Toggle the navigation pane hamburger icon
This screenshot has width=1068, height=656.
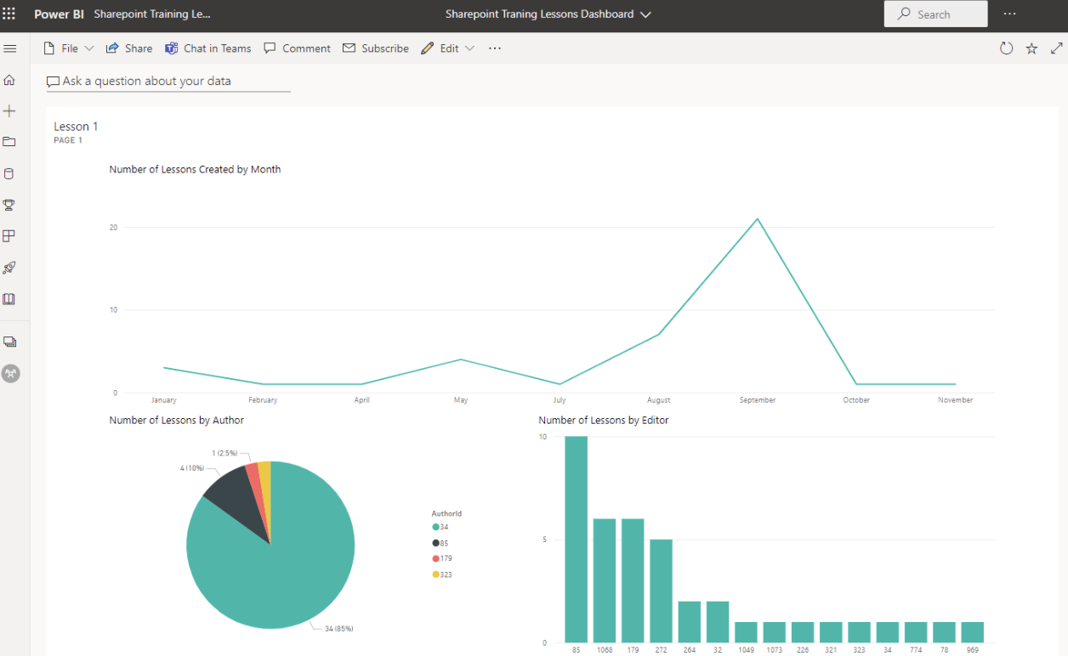(x=9, y=48)
